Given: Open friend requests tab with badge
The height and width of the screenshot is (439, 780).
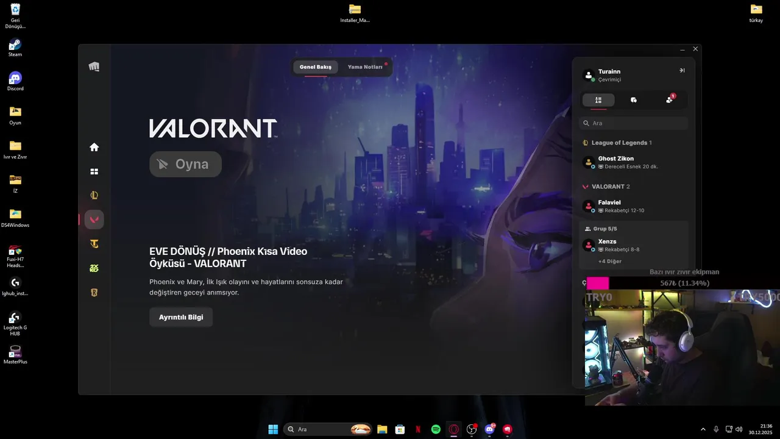Looking at the screenshot, I should tap(670, 99).
